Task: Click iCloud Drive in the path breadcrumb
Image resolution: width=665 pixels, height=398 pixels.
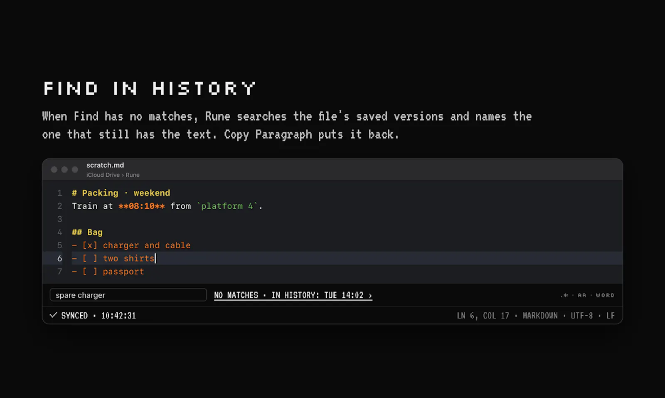Action: tap(103, 175)
